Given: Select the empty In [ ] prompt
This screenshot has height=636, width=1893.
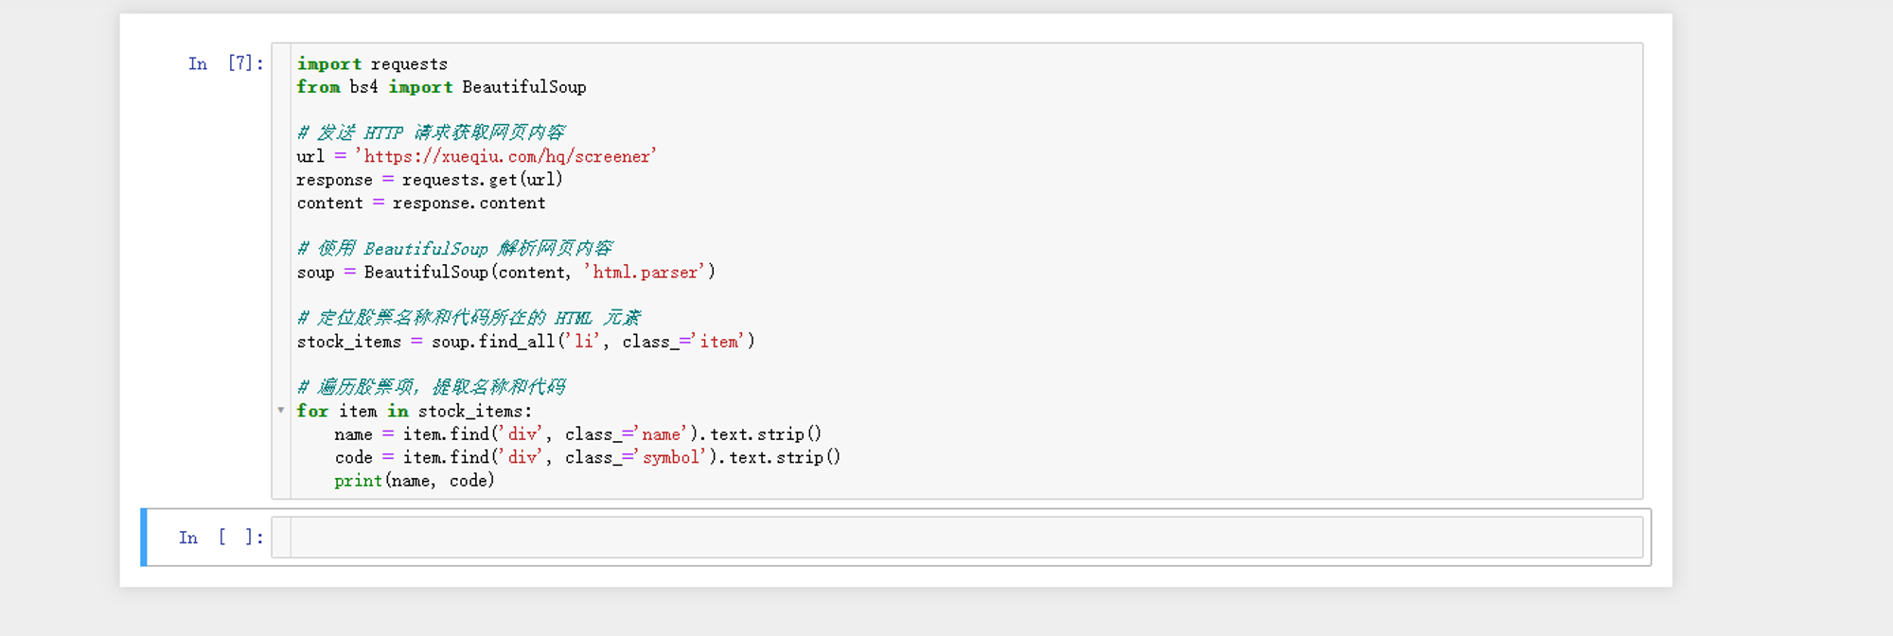Looking at the screenshot, I should (x=221, y=538).
